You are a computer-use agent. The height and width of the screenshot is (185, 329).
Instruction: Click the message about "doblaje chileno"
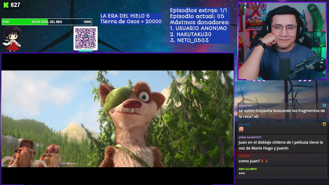pyautogui.click(x=281, y=145)
